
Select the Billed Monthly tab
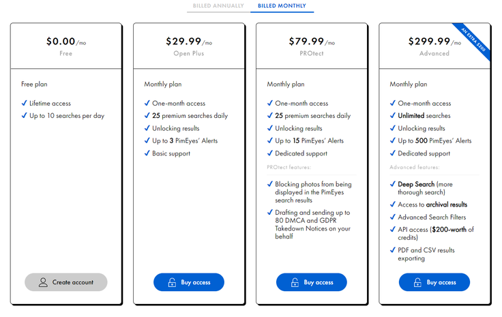282,5
